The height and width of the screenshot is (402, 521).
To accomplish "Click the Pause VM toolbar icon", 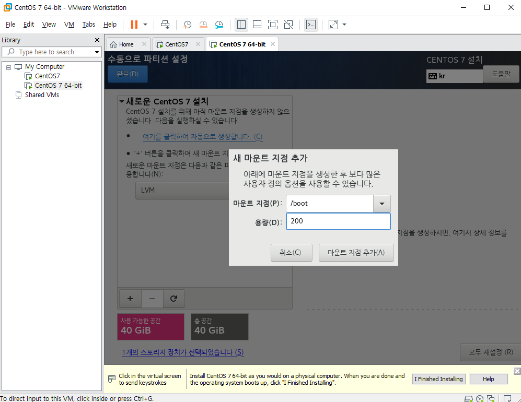I will [134, 25].
